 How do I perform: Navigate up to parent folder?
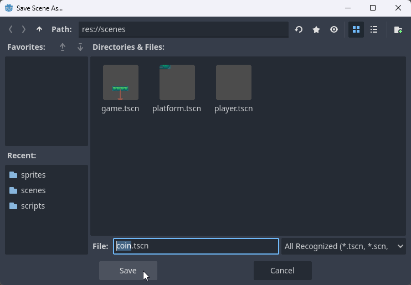tap(39, 29)
